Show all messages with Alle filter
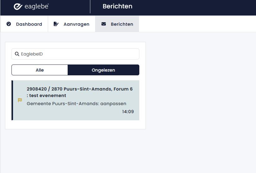 coord(40,70)
